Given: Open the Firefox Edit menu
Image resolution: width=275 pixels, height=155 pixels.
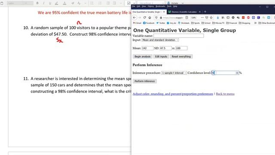Looking at the screenshot, I should pyautogui.click(x=138, y=6).
